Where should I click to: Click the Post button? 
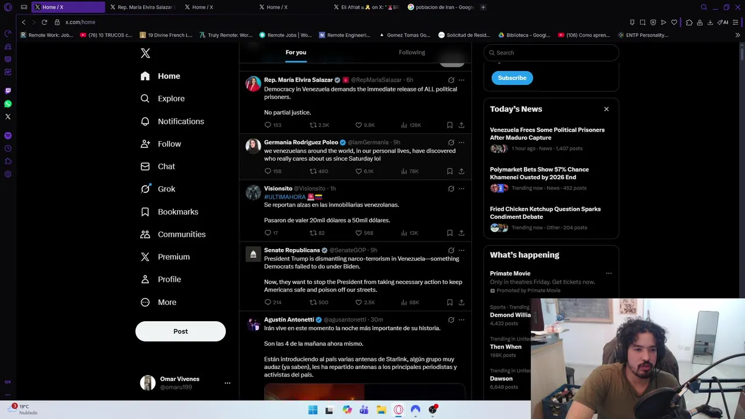point(180,331)
